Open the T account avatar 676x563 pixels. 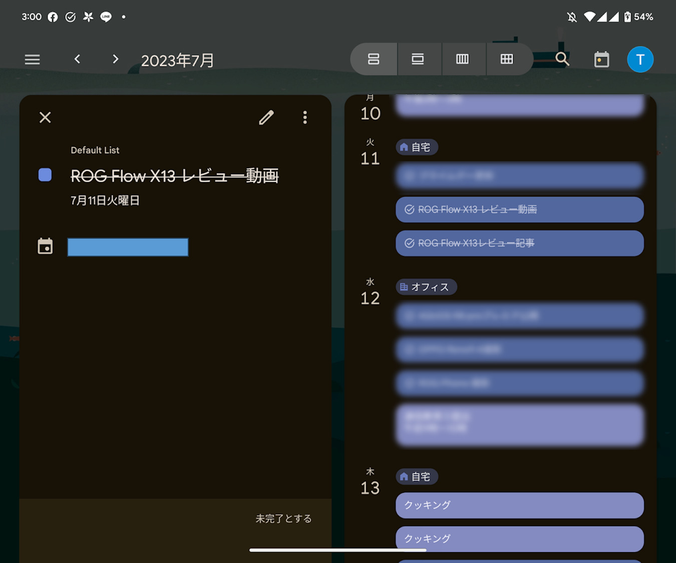640,60
